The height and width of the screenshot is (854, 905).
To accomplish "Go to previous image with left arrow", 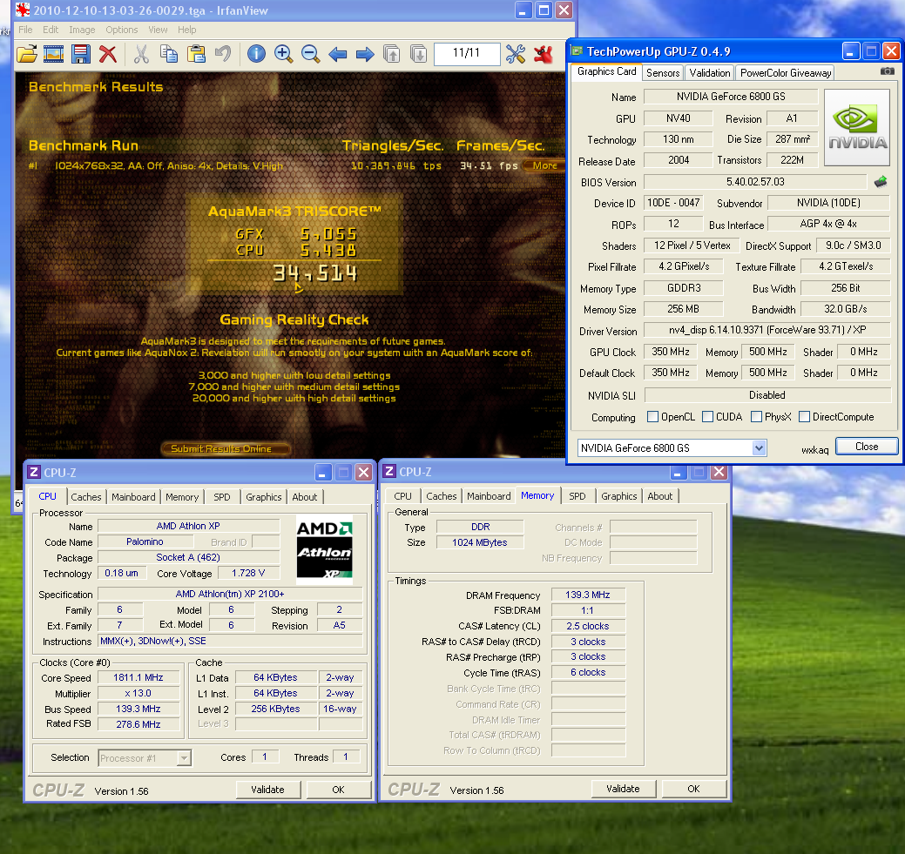I will point(338,54).
